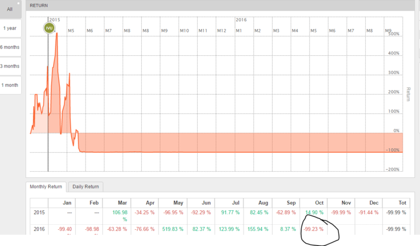The image size is (420, 246).
Task: Click the green IVU marker icon
Action: 49,28
